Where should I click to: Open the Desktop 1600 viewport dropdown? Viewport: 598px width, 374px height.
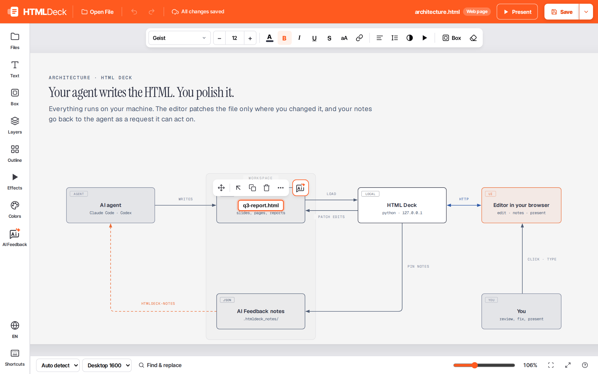pos(107,365)
